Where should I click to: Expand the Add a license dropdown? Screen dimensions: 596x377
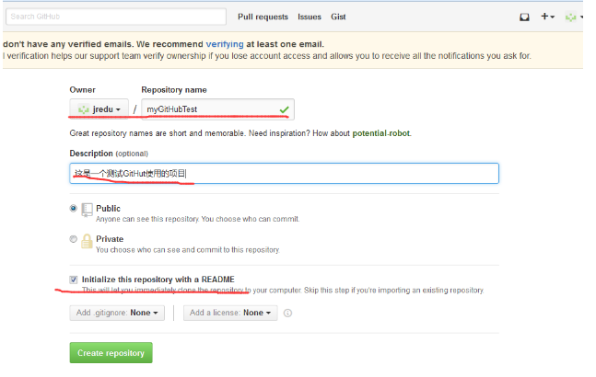(230, 313)
